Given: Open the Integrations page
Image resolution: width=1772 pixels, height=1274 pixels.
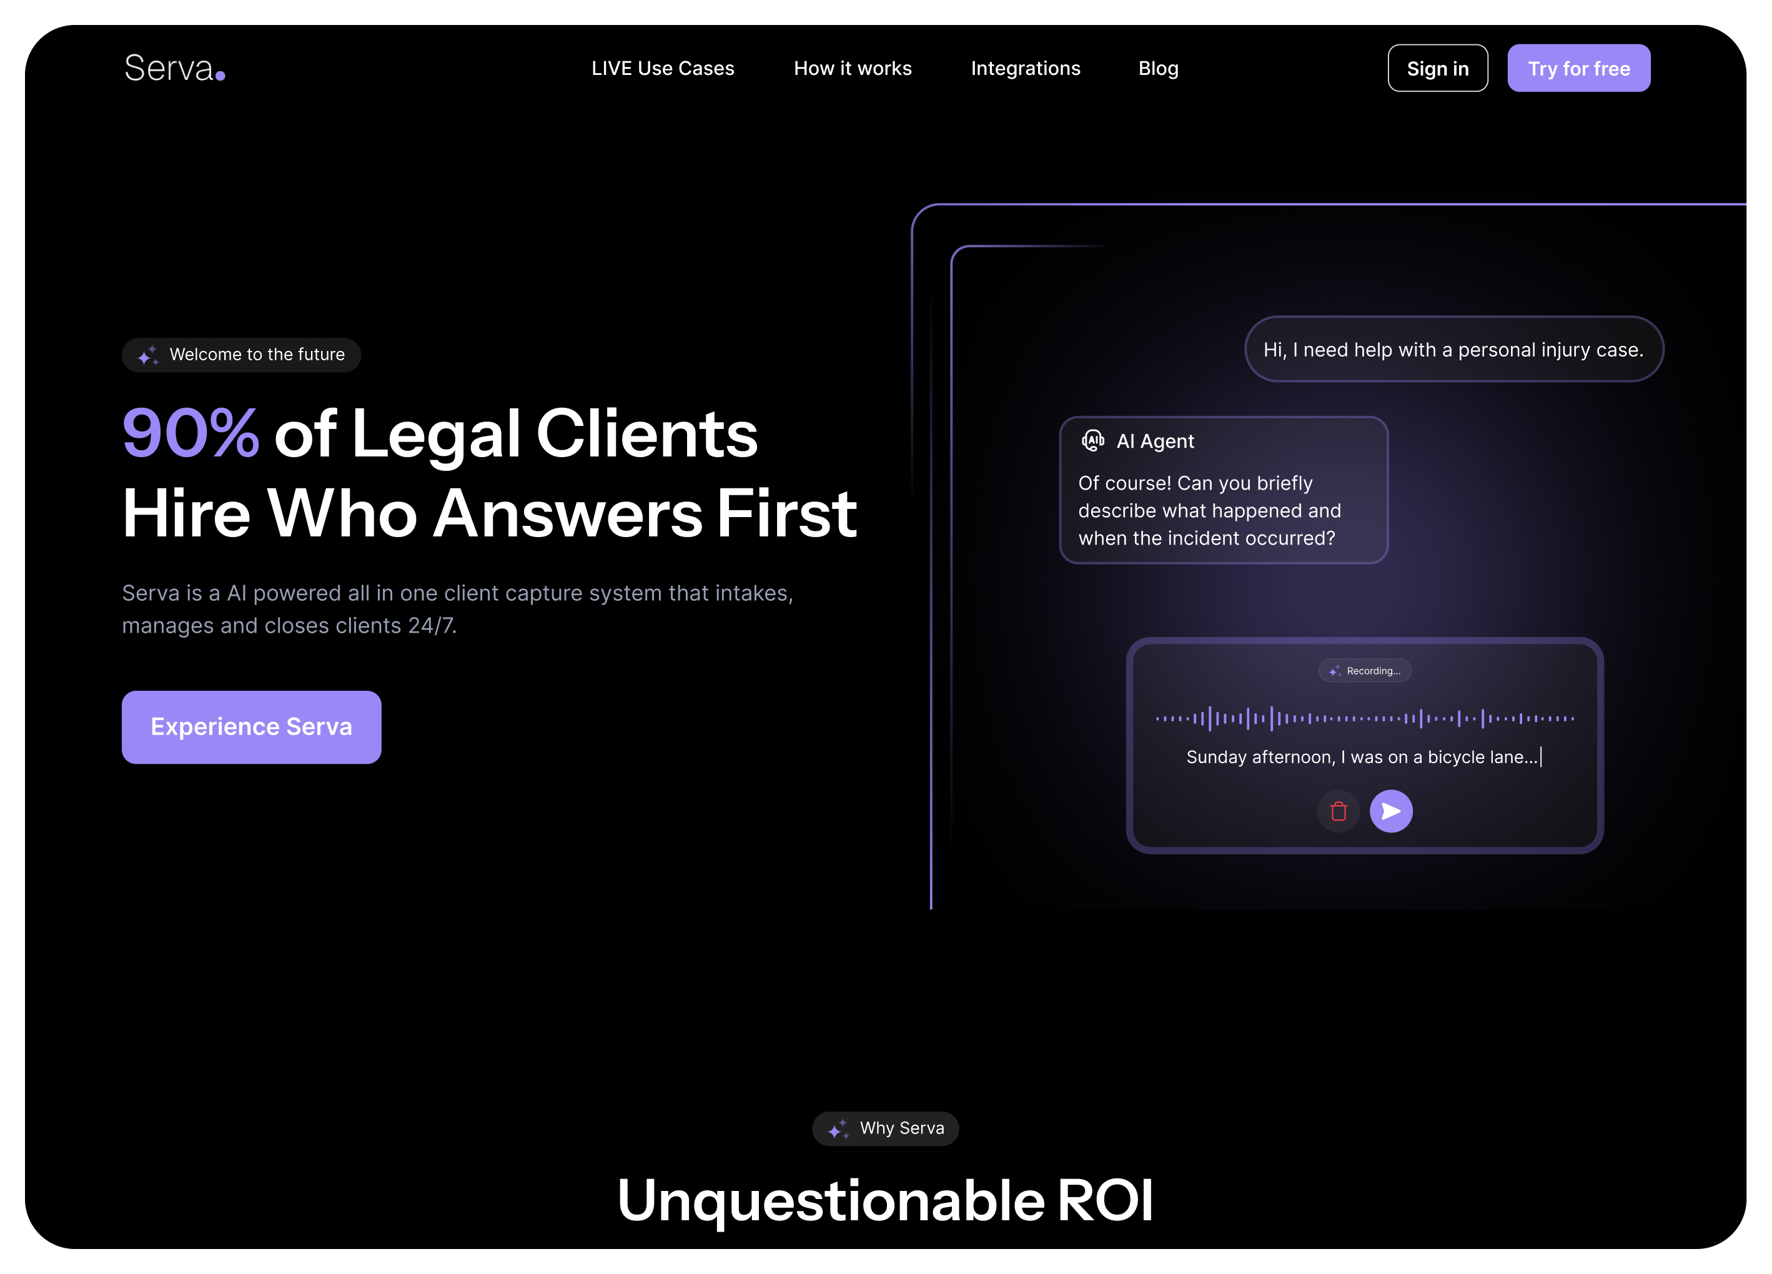Looking at the screenshot, I should tap(1025, 69).
